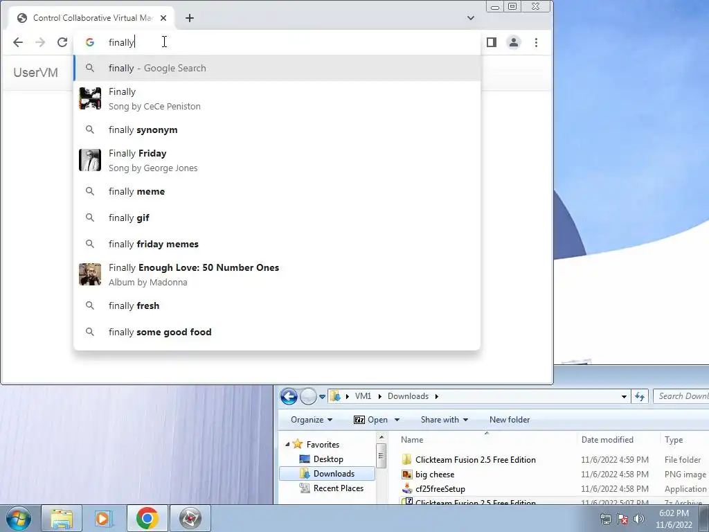
Task: Open the Organize menu
Action: [x=311, y=420]
